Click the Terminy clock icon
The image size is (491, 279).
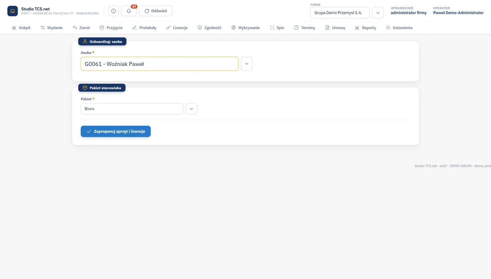point(296,28)
